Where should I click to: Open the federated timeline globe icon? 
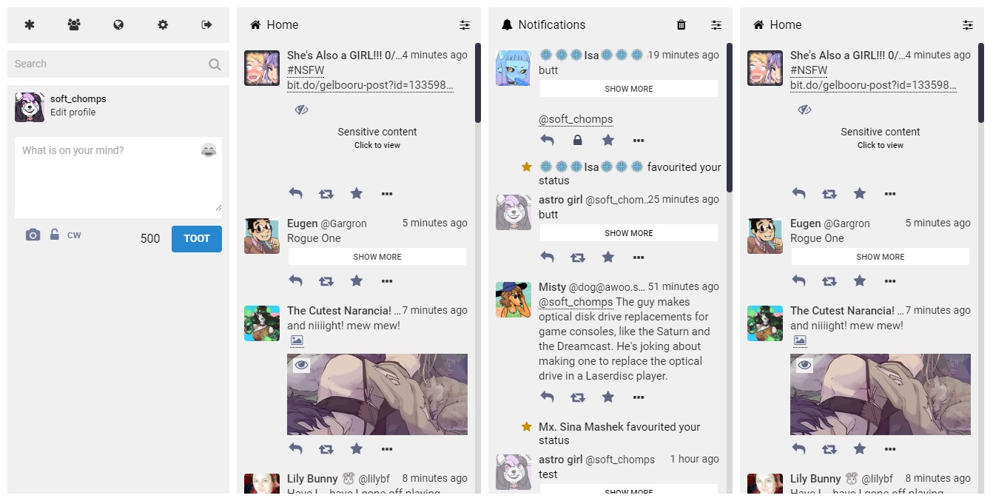click(x=118, y=24)
